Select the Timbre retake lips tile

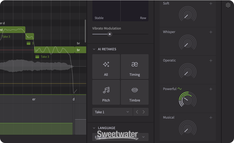134,92
